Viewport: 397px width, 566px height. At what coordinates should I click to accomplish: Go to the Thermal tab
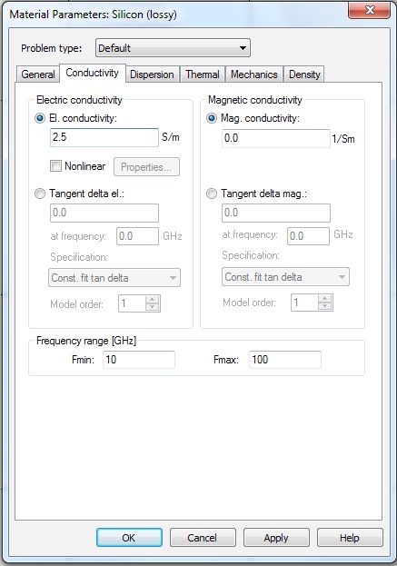pos(203,74)
